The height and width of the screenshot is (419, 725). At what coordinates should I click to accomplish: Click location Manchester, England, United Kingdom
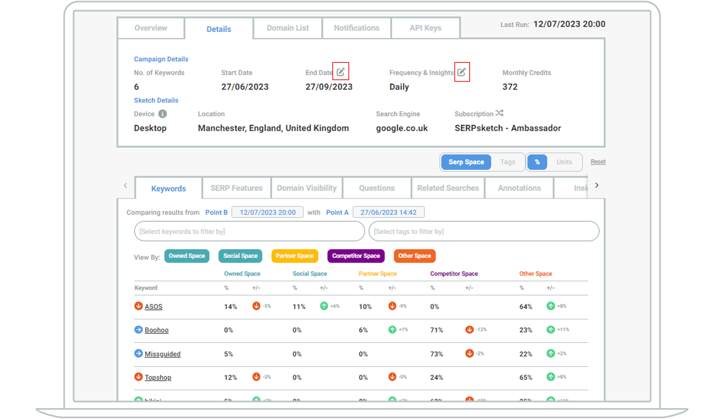(273, 128)
